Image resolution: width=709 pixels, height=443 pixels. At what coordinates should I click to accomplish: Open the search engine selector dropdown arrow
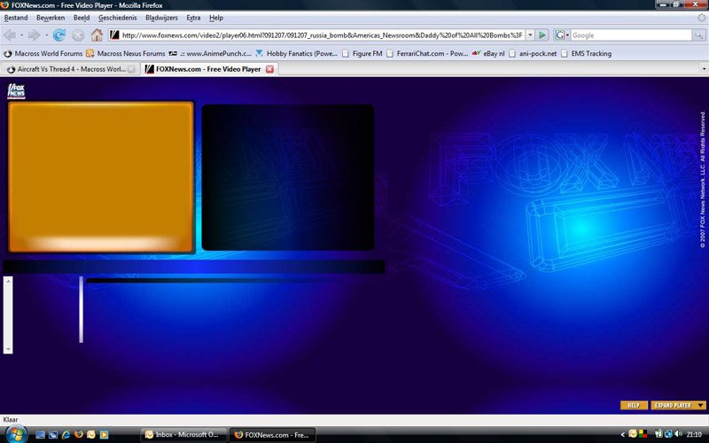(x=567, y=35)
